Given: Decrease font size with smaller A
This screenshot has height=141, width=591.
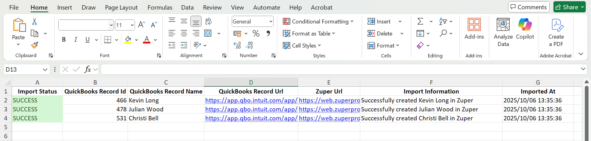Looking at the screenshot, I should pos(154,25).
